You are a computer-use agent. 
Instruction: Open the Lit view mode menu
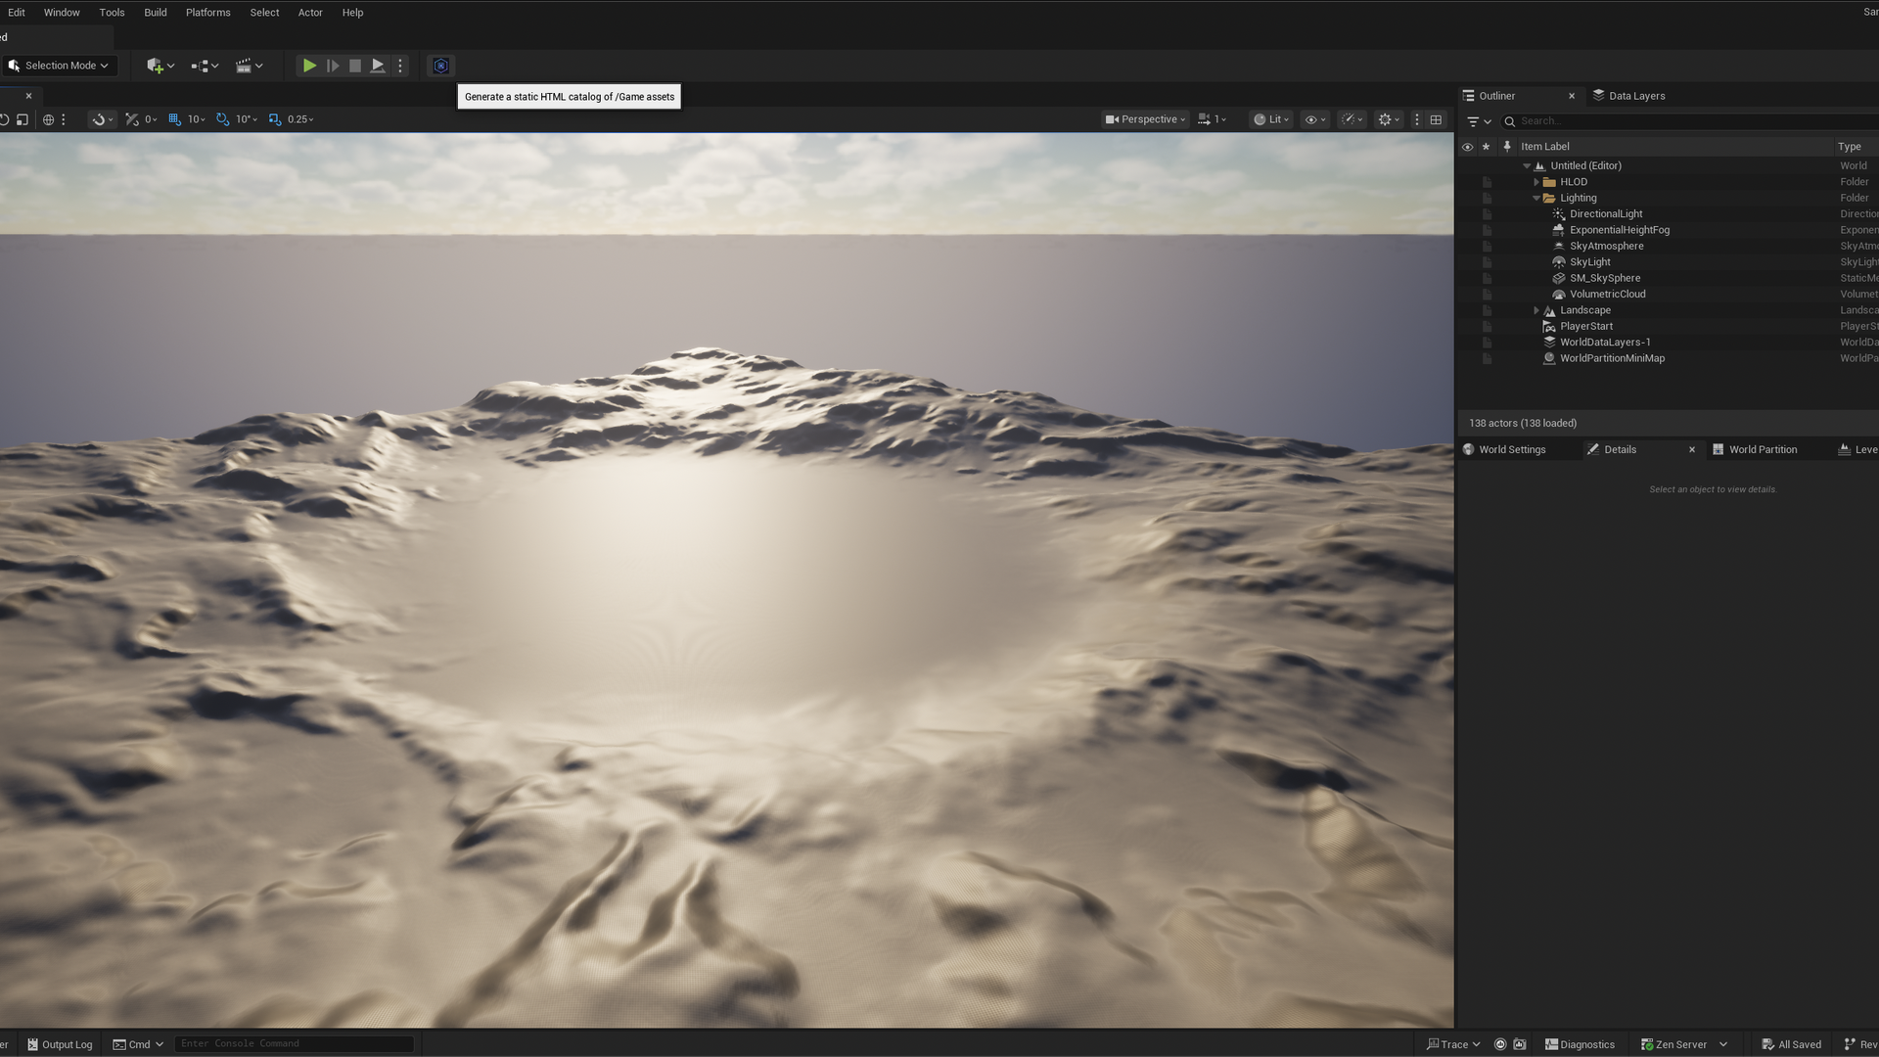(1271, 119)
